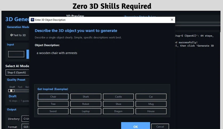Click the "Draft" preset name text
The height and width of the screenshot is (129, 223).
(x=13, y=96)
